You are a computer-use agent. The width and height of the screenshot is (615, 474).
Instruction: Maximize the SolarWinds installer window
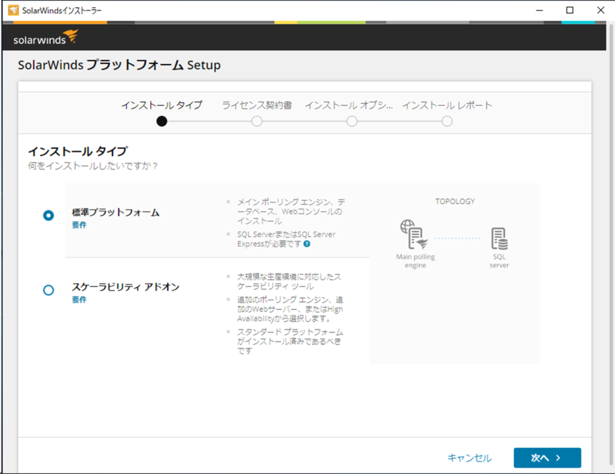(570, 10)
